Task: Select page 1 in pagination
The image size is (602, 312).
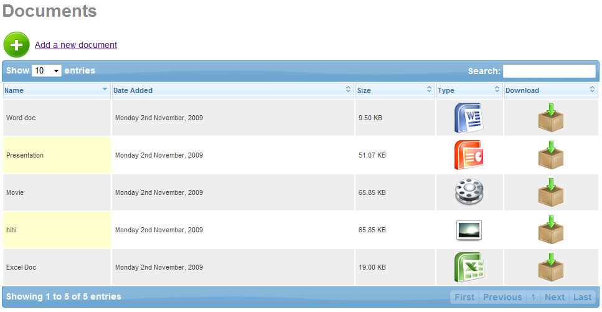Action: coord(533,297)
